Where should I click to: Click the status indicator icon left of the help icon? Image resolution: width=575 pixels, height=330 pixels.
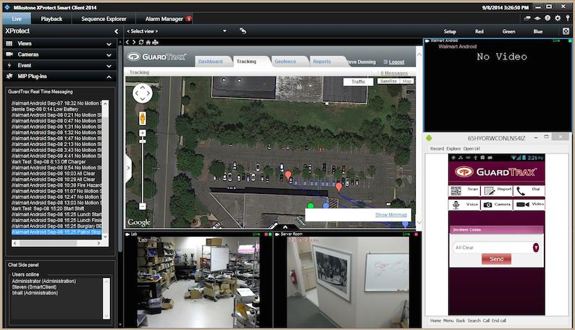point(537,18)
